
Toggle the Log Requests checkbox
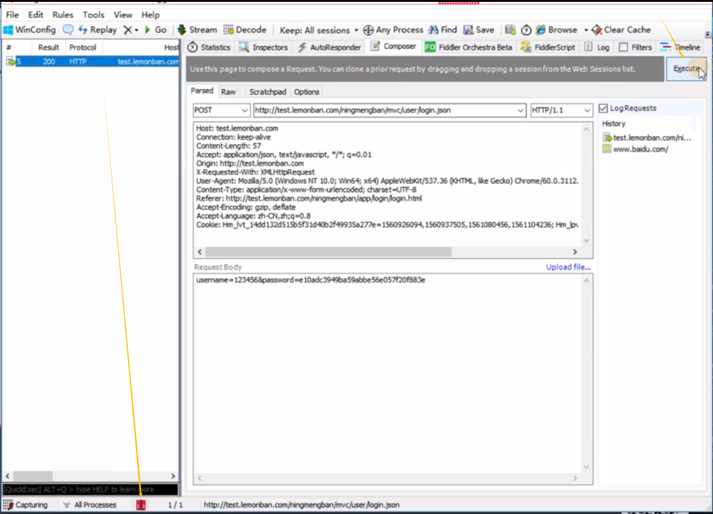pyautogui.click(x=603, y=109)
